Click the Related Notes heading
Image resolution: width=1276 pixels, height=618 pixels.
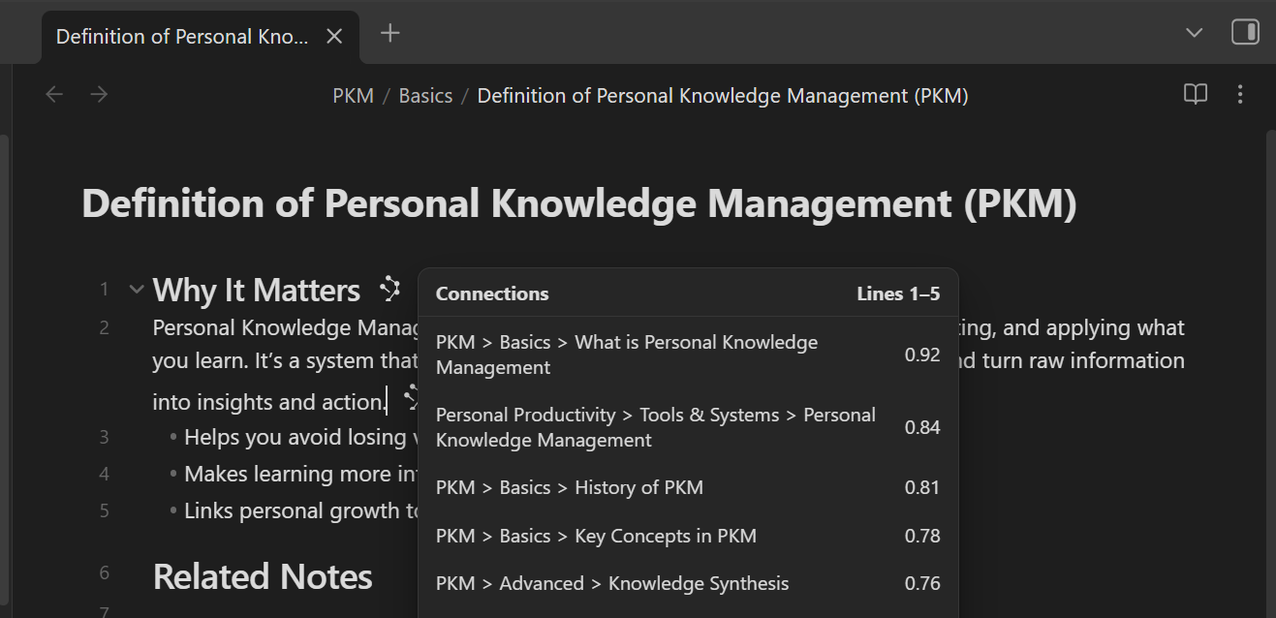(263, 576)
